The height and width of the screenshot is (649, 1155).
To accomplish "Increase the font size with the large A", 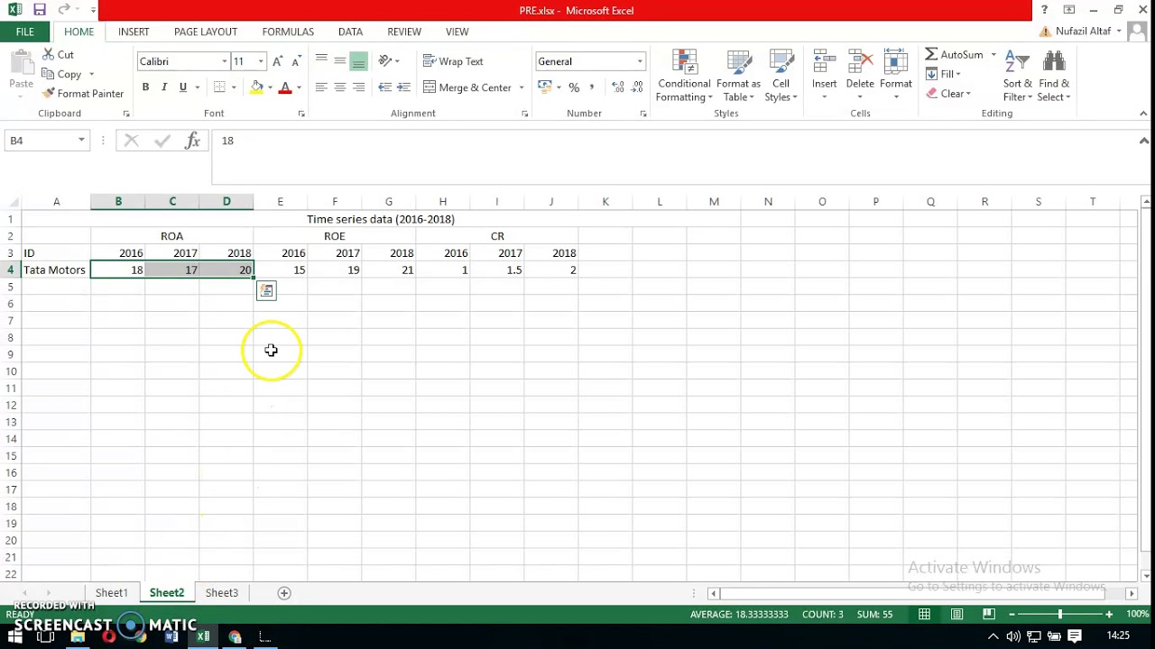I will tap(278, 61).
